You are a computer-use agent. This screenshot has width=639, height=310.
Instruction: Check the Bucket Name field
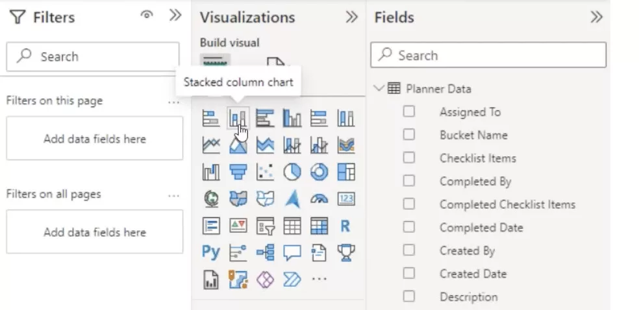pos(408,135)
